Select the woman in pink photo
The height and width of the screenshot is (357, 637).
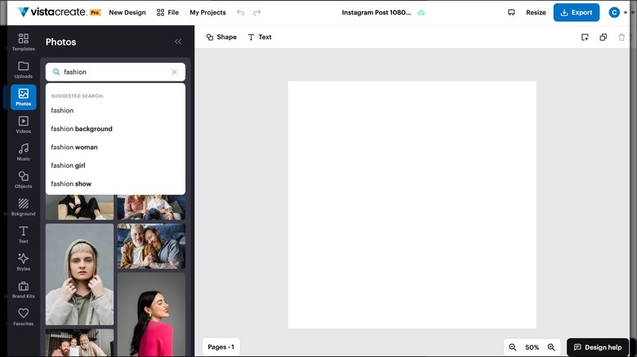click(151, 314)
